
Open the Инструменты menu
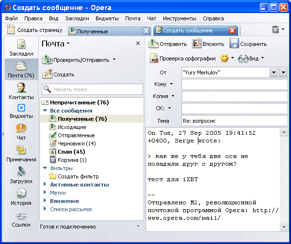click(x=180, y=18)
